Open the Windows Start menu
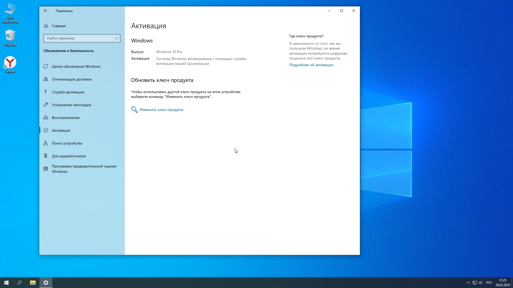 [x=6, y=283]
